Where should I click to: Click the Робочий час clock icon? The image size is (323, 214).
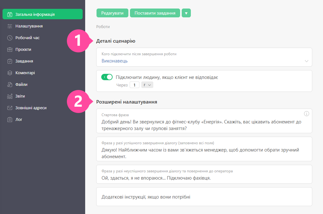pos(10,38)
